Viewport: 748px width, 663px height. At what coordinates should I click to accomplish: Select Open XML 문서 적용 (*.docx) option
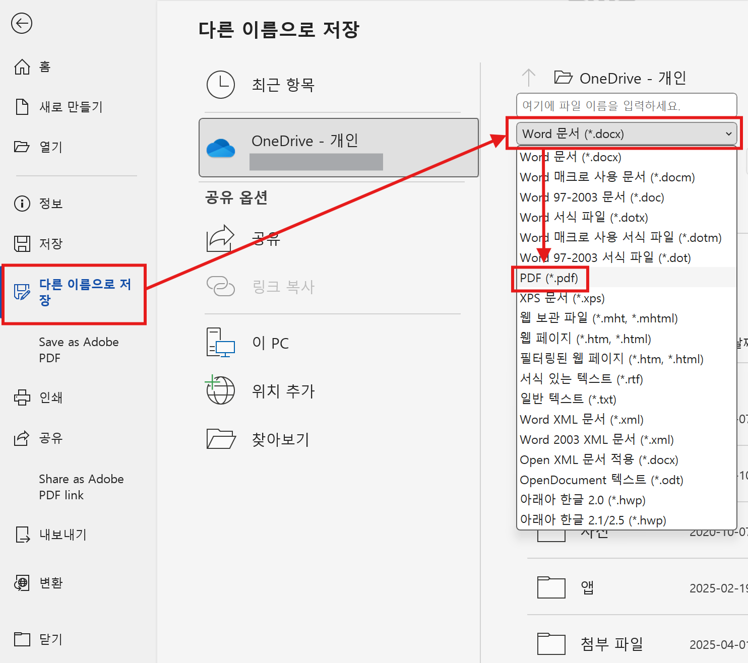[627, 459]
